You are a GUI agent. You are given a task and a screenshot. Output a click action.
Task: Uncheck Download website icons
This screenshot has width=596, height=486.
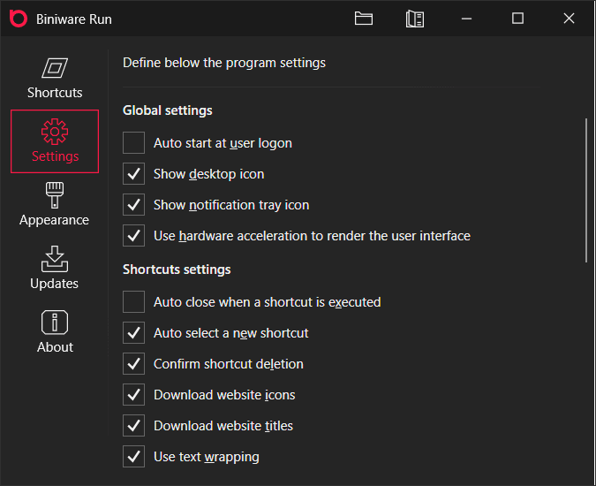tap(134, 395)
